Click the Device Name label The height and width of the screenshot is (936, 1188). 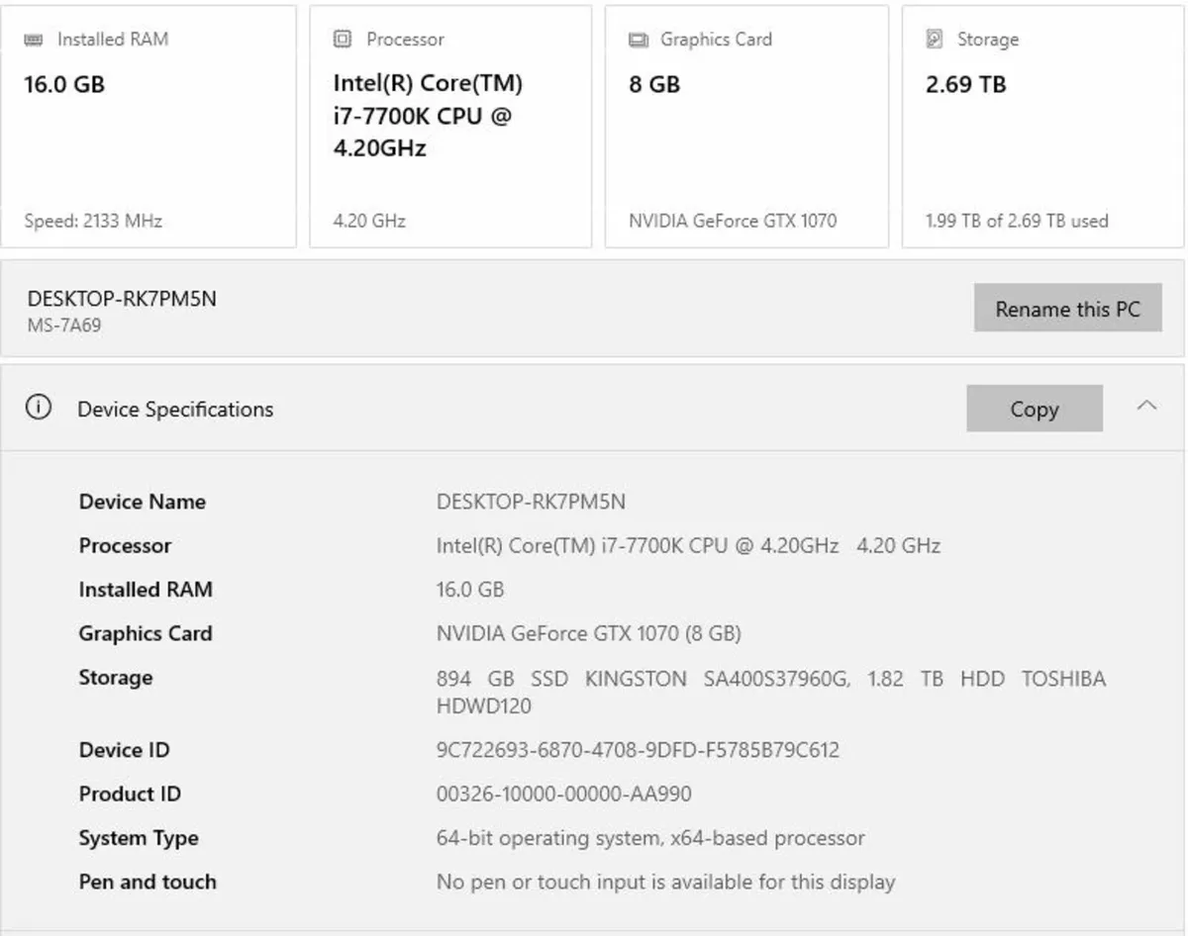[x=143, y=502]
